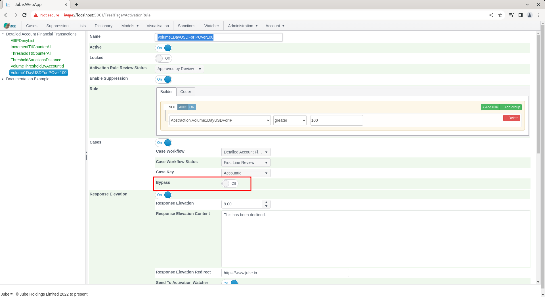Reload the current page

[x=24, y=15]
